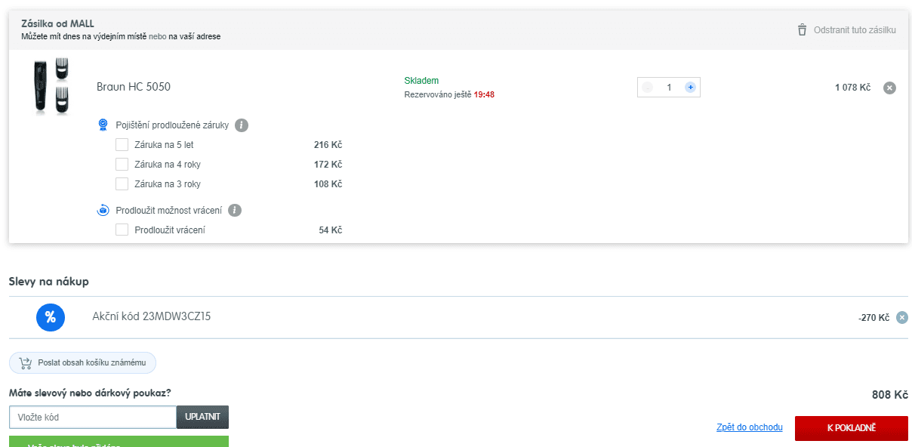Click Odstranit tuto zásilku text

(x=855, y=30)
